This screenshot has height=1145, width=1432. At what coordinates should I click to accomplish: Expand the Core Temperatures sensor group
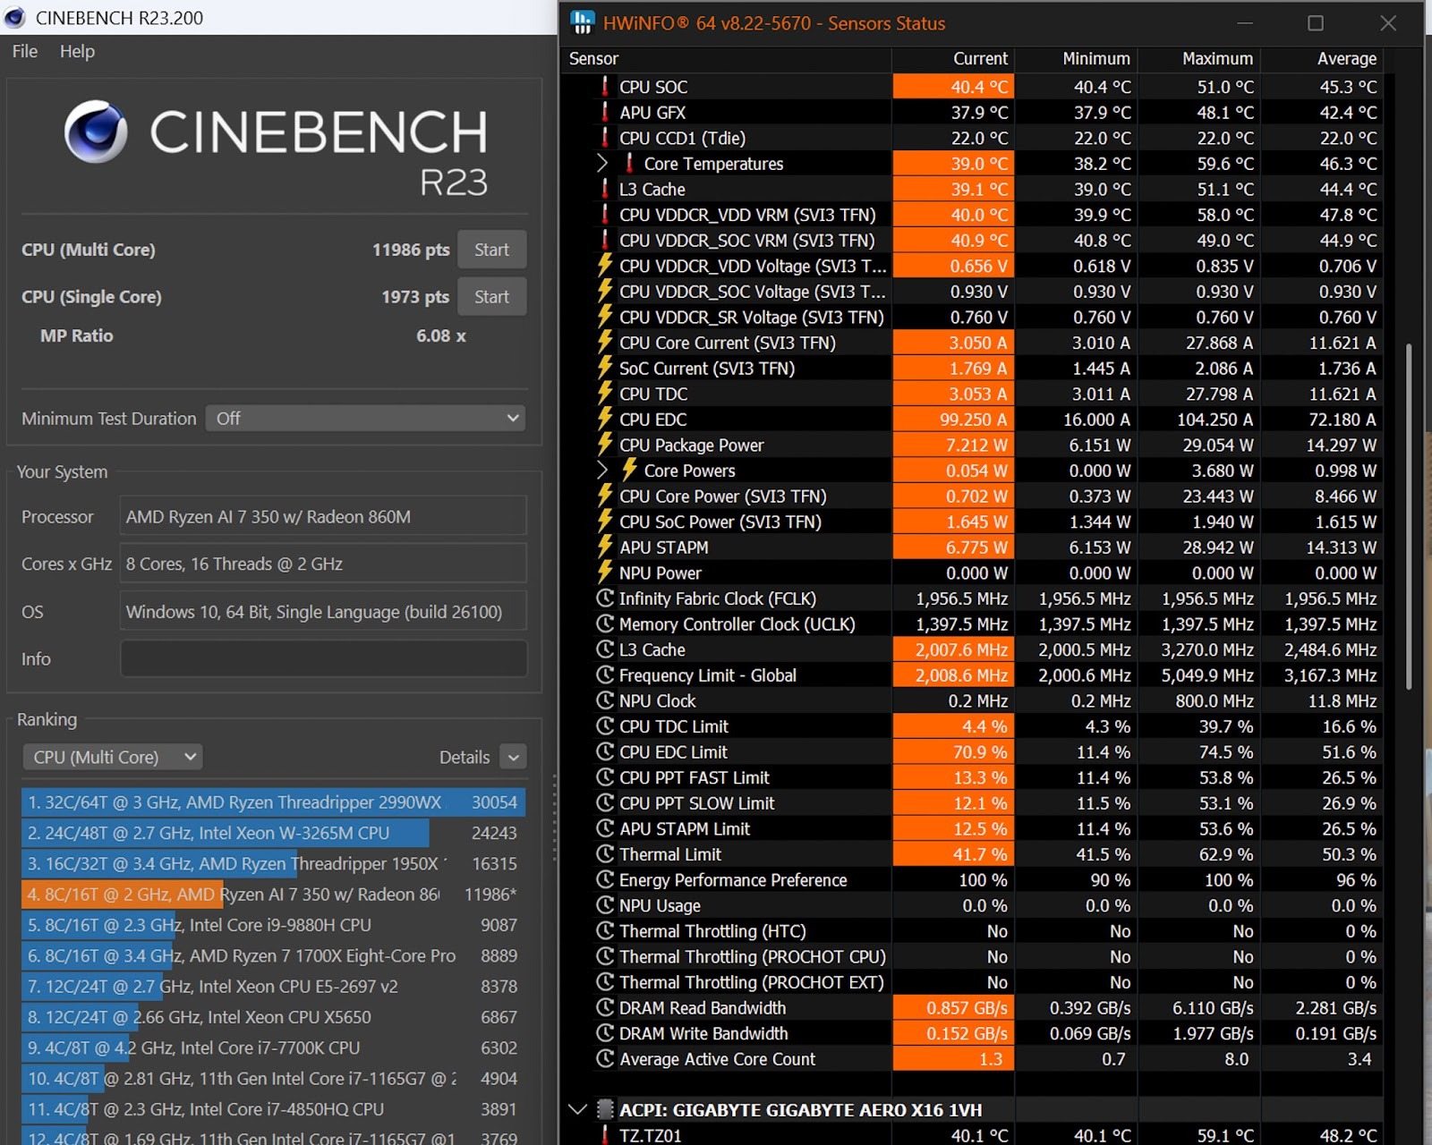tap(602, 164)
